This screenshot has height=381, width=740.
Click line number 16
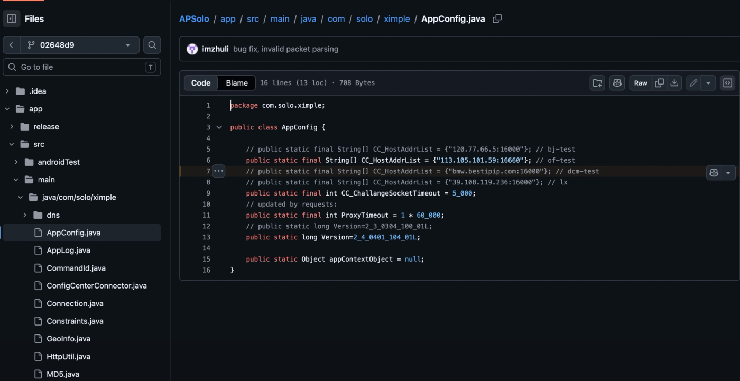[x=206, y=270]
